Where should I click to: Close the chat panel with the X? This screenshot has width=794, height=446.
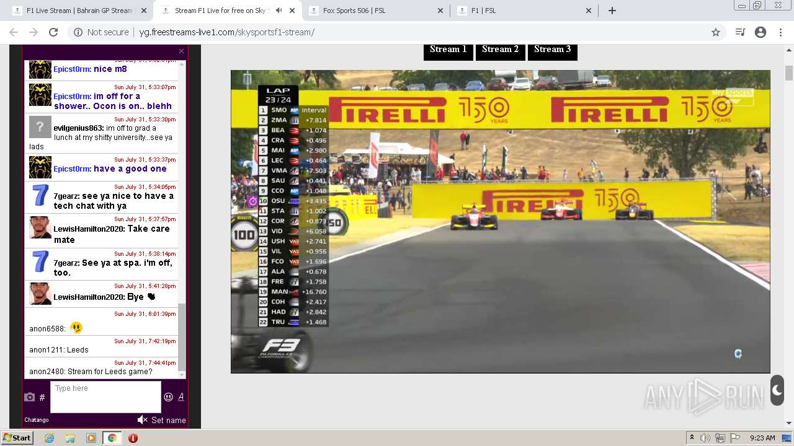[181, 51]
